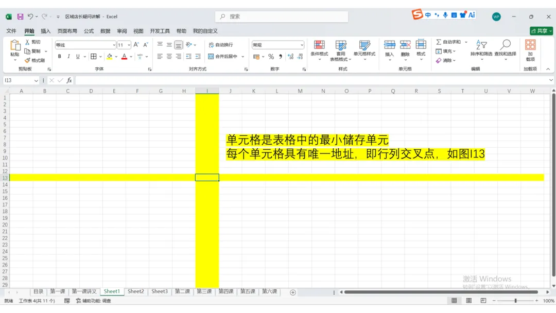Collapse the ribbon with chevron
The image size is (556, 313).
[548, 69]
